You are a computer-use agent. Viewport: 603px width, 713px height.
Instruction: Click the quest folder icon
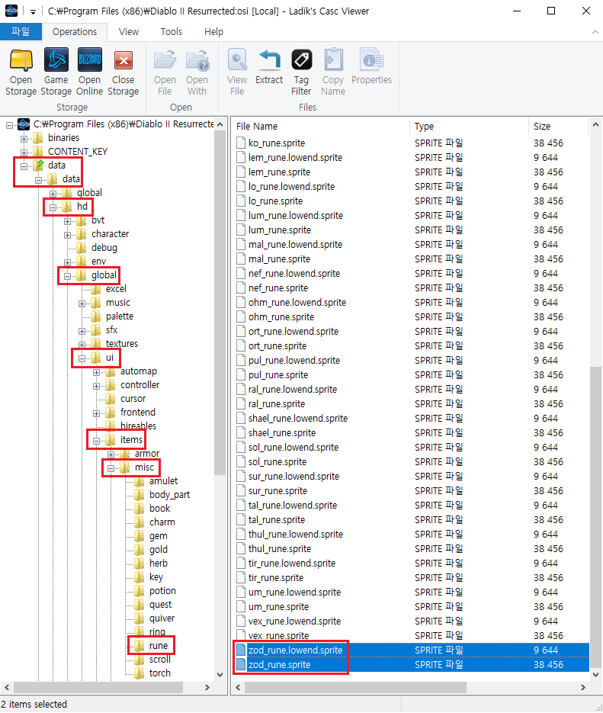(140, 604)
